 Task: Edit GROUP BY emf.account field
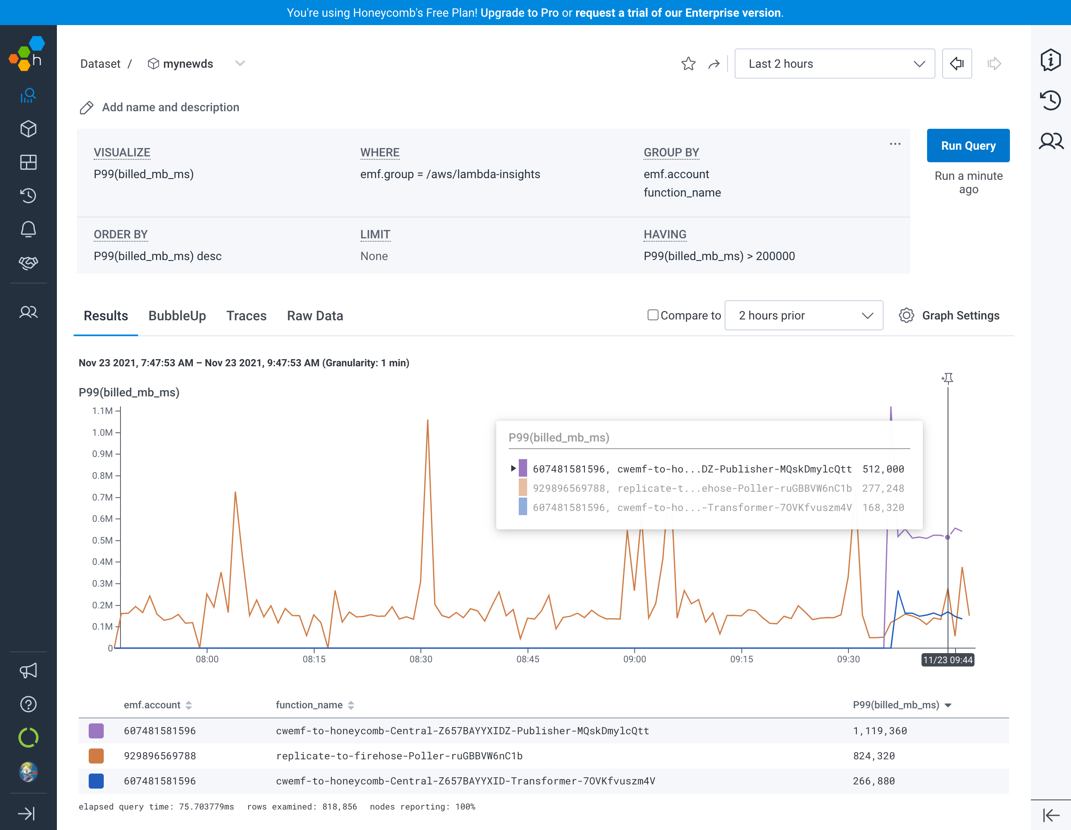pos(676,174)
